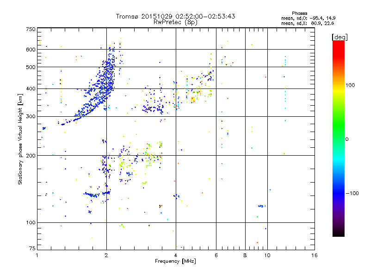
Task: Click the y-axis '75' tick label
Action: point(32,248)
